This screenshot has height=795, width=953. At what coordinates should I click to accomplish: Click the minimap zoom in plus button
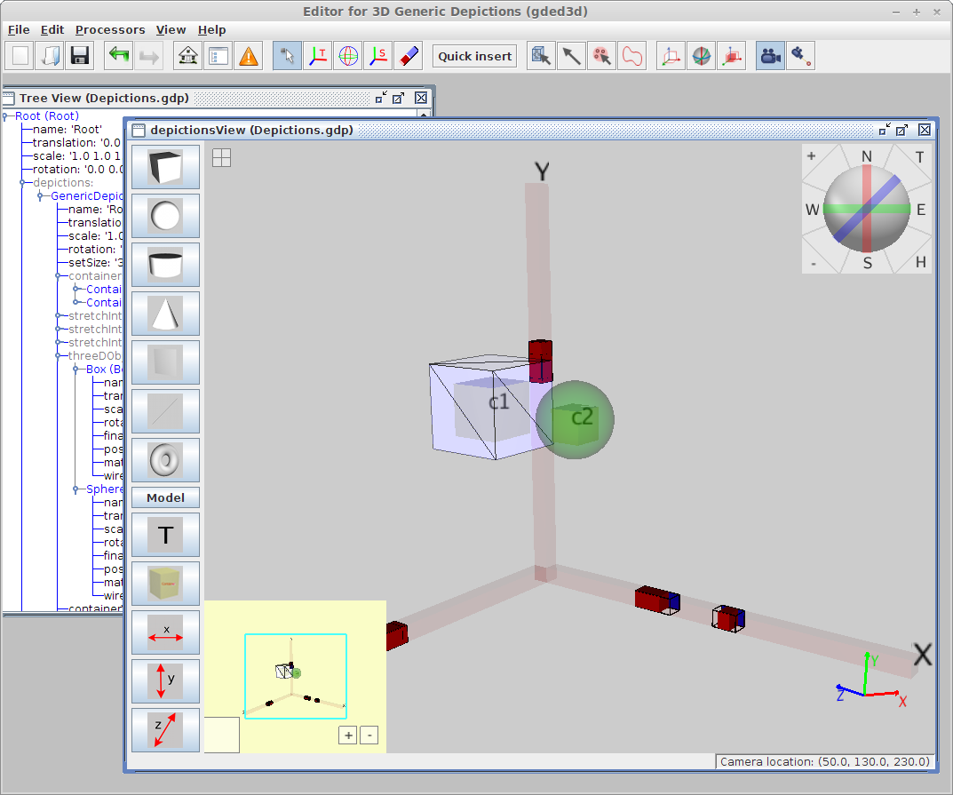click(x=347, y=735)
